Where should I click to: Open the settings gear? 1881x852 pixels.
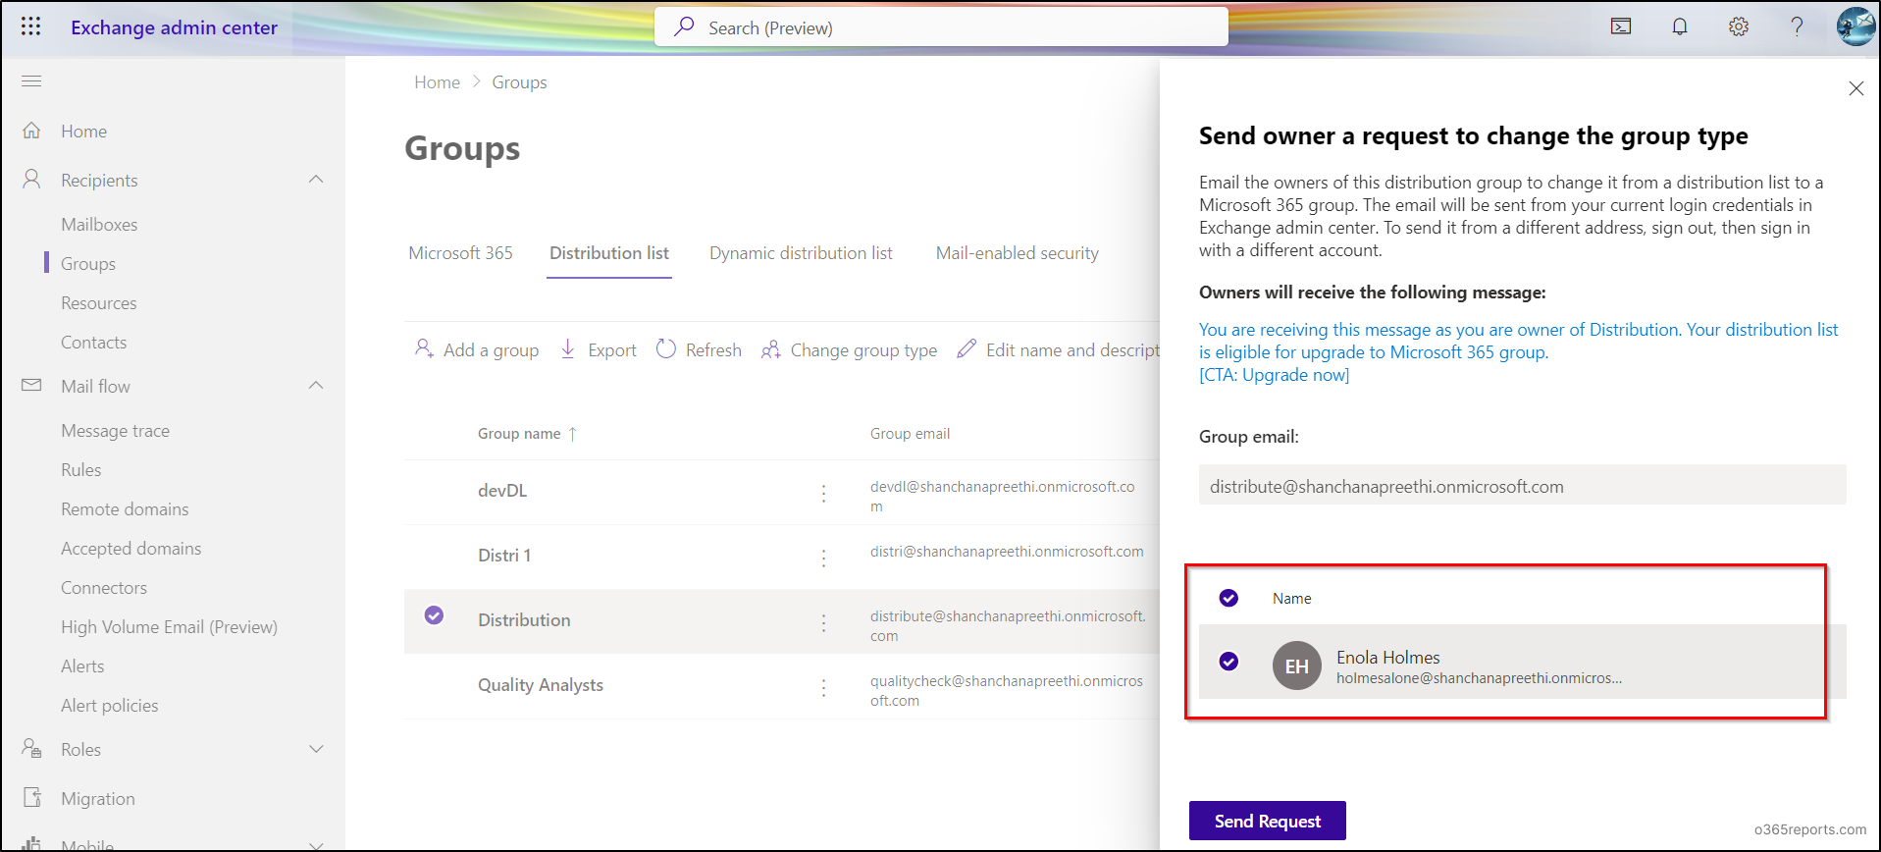[x=1739, y=27]
